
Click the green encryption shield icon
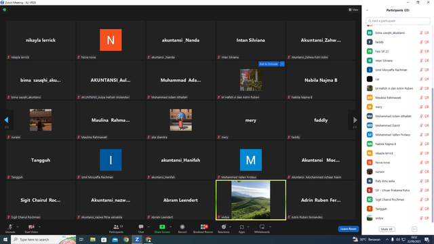pos(5,9)
